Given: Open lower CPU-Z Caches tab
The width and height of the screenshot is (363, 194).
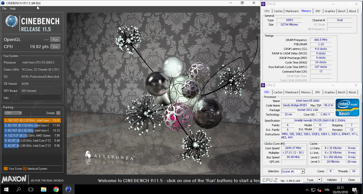Looking at the screenshot, I should click(x=278, y=92).
